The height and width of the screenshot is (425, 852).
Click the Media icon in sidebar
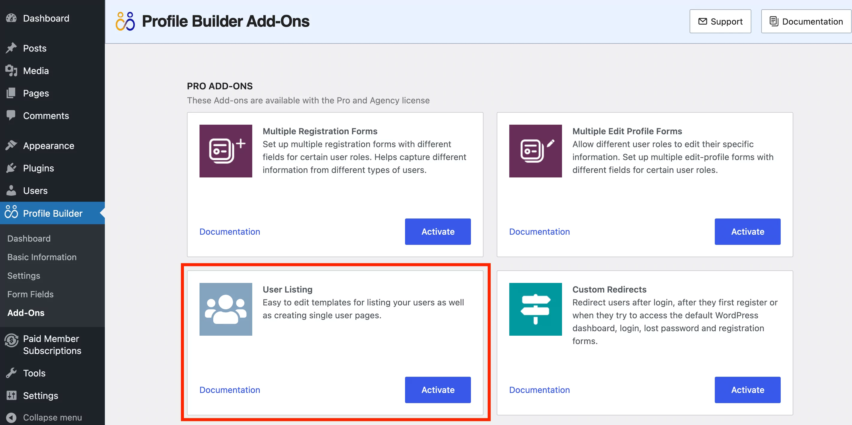(x=11, y=70)
